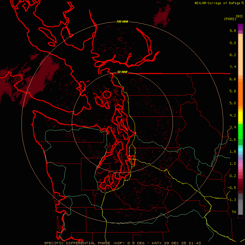This screenshot has height=245, width=245.
Task: Pick the yellow segment of the color bar
Action: (240, 117)
